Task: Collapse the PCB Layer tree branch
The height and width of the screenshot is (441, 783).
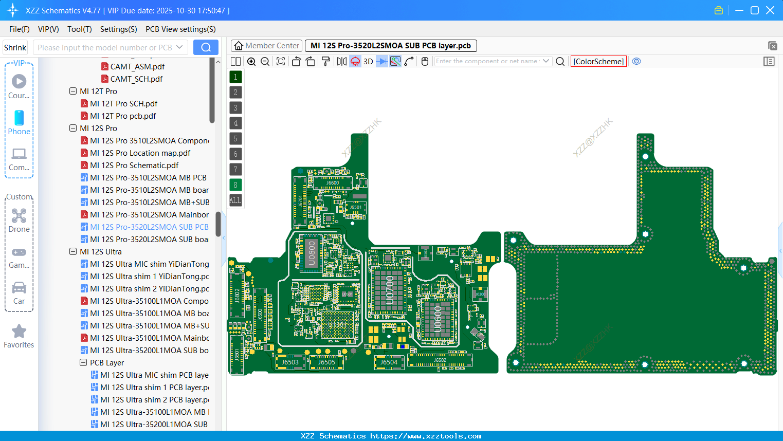Action: (x=83, y=362)
